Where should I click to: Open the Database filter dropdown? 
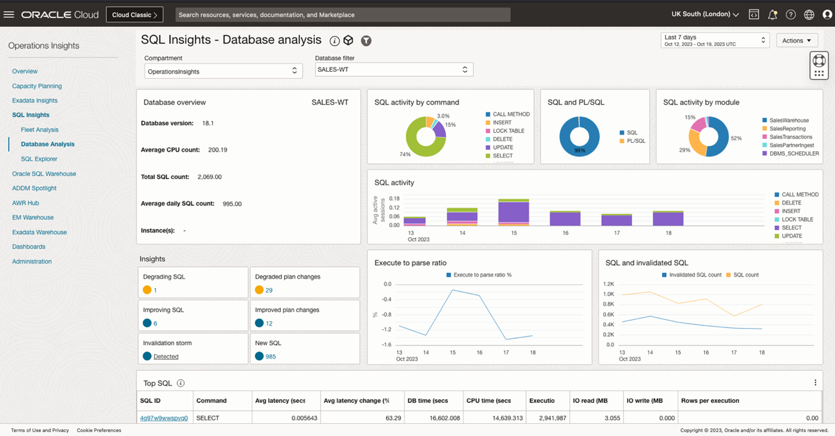point(394,69)
